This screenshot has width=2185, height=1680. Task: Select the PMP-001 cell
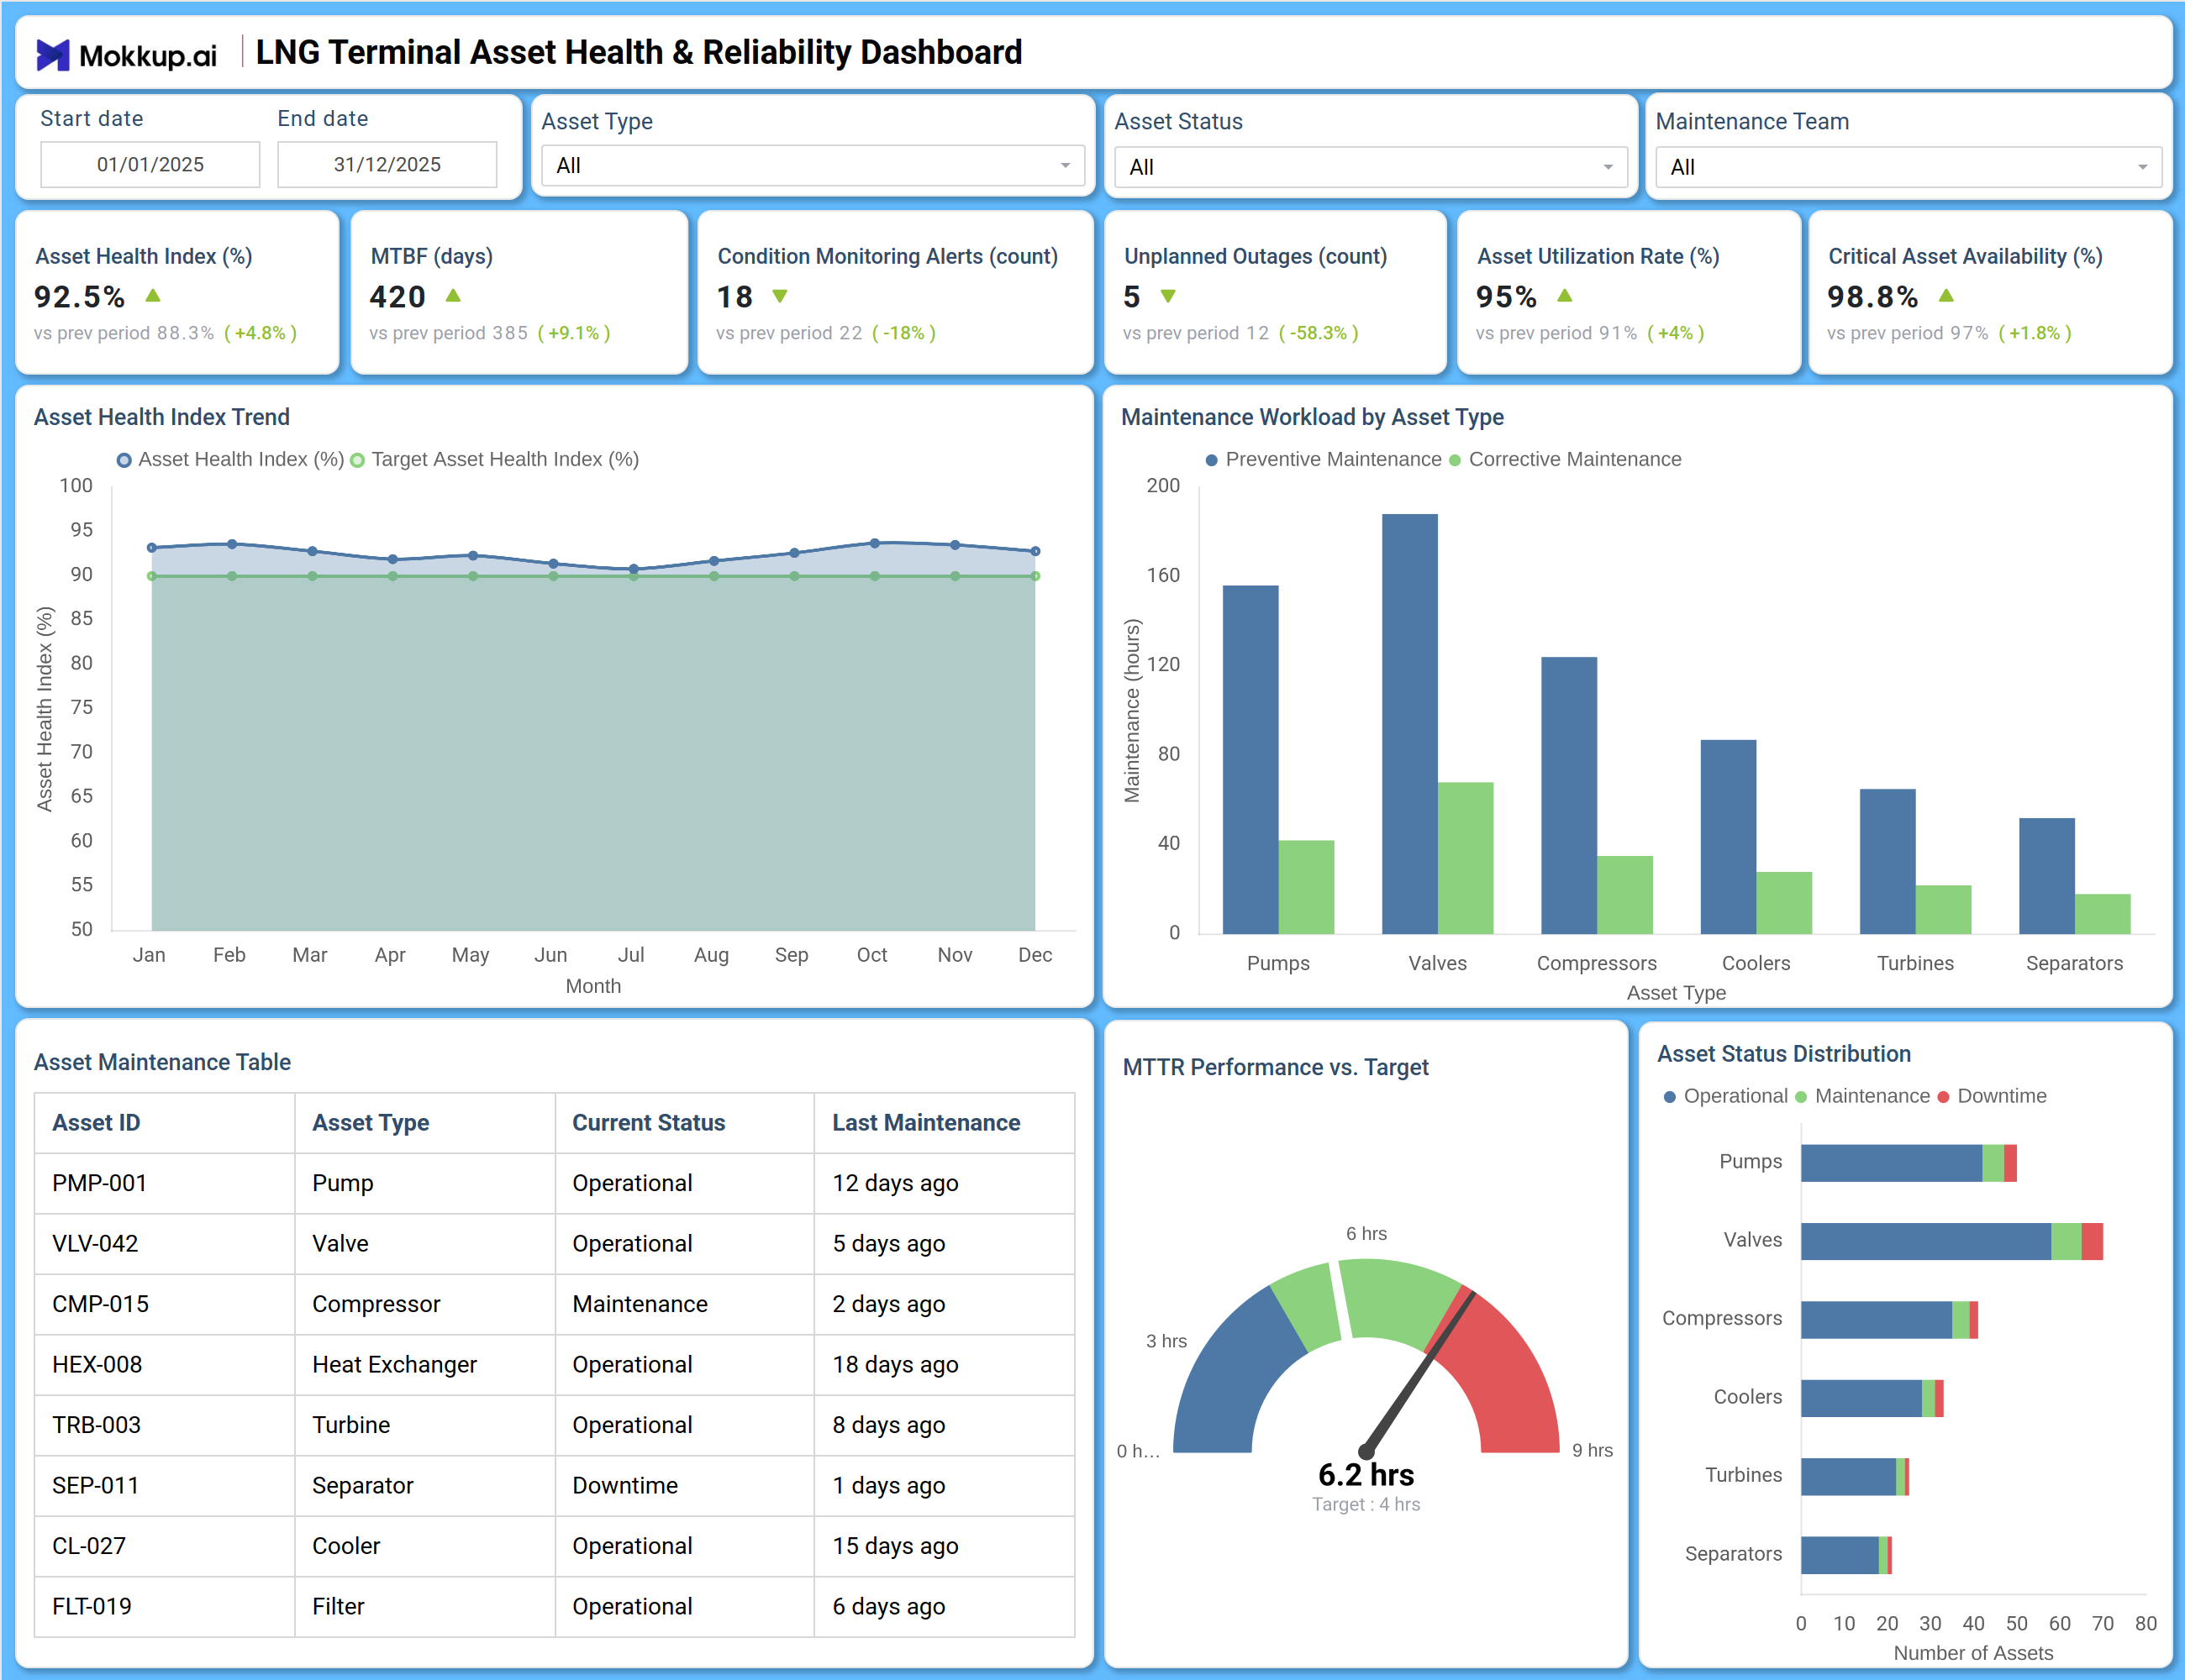(165, 1184)
